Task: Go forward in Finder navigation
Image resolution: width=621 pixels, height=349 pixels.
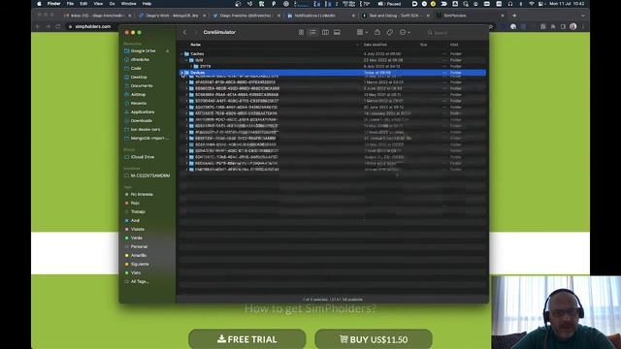Action: click(195, 32)
